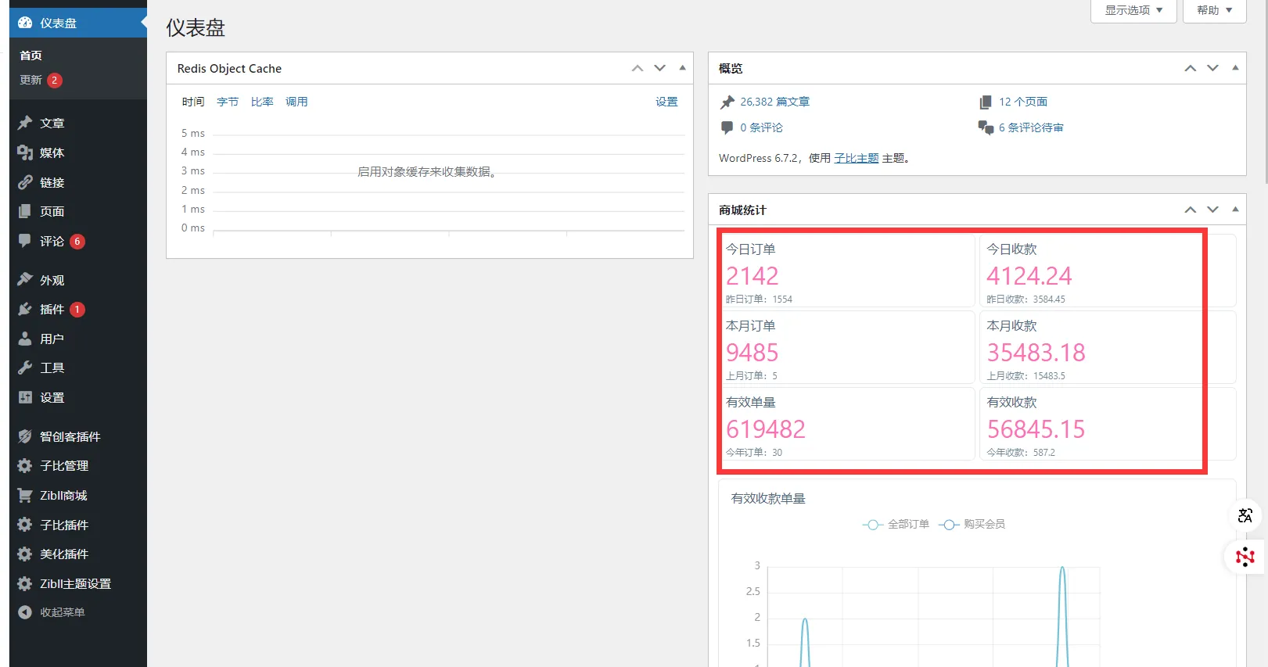1268x667 pixels.
Task: Click the comment icon beside 0 条评论
Action: coord(727,127)
